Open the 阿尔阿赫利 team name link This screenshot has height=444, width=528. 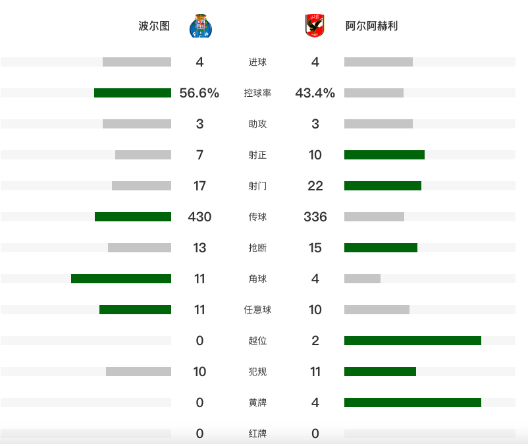[371, 26]
